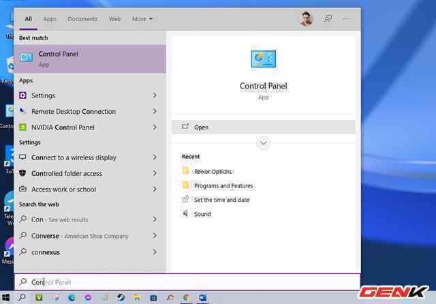Click the user profile picture
This screenshot has height=304, width=436.
point(307,19)
